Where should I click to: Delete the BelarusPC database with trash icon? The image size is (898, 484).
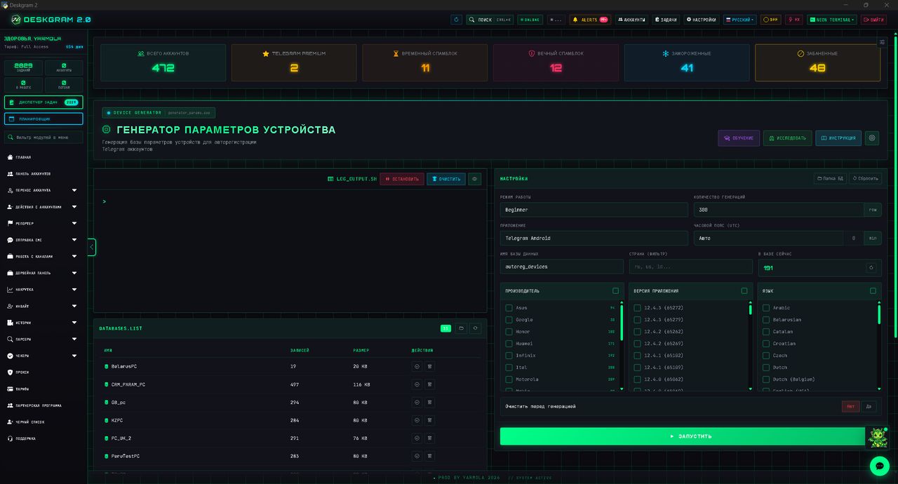coord(430,366)
